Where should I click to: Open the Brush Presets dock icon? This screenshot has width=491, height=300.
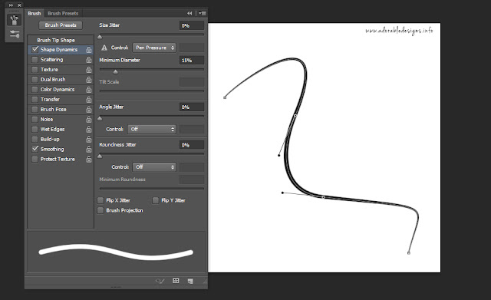pos(14,34)
